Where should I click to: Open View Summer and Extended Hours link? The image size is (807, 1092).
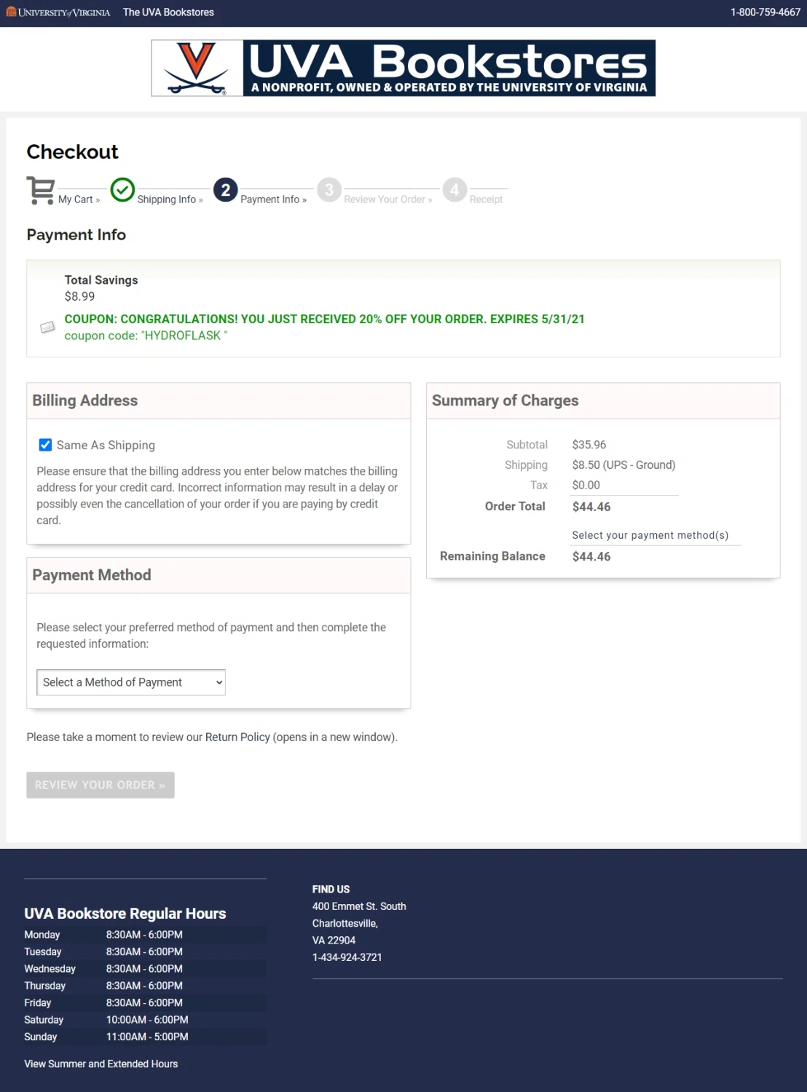pos(101,1064)
